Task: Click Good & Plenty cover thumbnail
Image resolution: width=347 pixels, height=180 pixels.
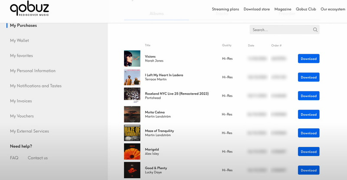Action: pos(132,170)
